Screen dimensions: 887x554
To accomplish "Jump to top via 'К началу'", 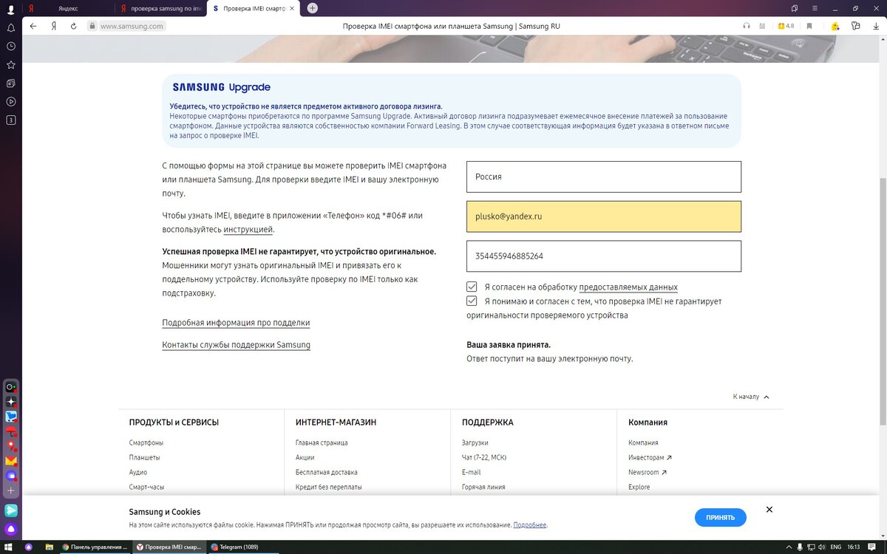I will (x=751, y=397).
